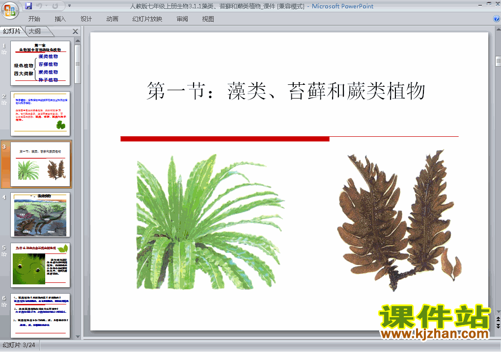This screenshot has width=501, height=352.
Task: Switch to the 大纲 outline tab
Action: point(35,31)
